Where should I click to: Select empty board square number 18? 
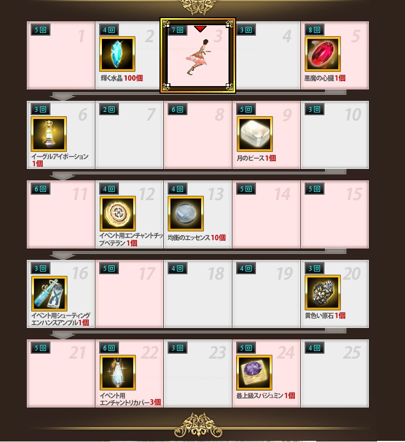click(x=198, y=294)
